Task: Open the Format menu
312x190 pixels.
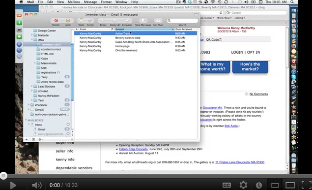Action: pyautogui.click(x=106, y=2)
